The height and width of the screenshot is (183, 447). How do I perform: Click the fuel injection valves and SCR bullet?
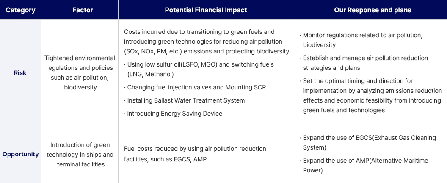point(196,87)
